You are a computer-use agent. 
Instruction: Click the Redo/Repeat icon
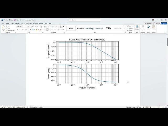coord(21,20)
